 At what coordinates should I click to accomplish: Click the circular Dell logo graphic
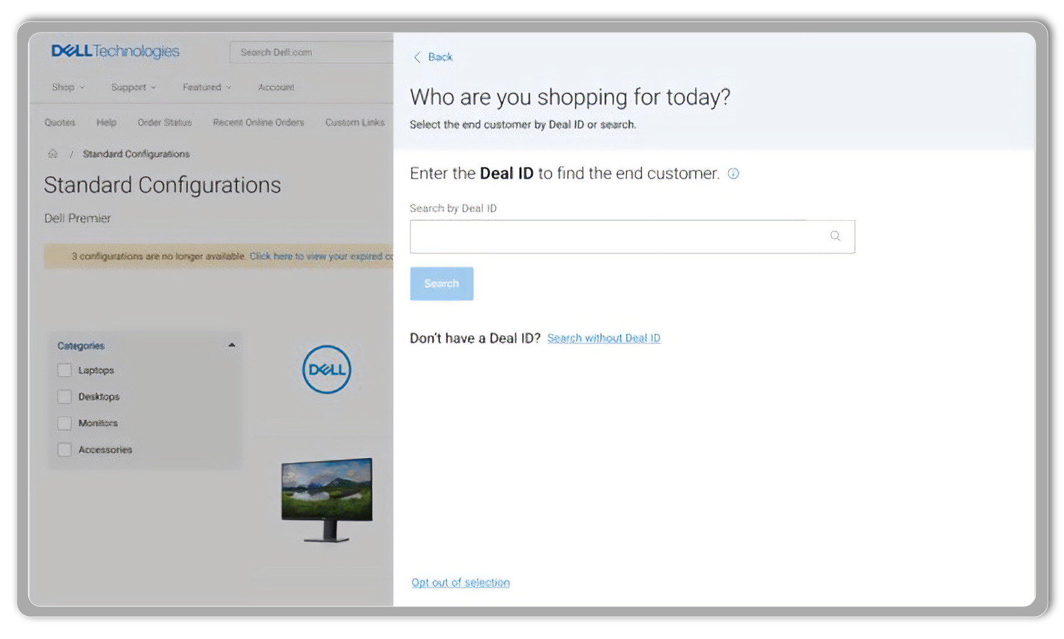pyautogui.click(x=326, y=369)
